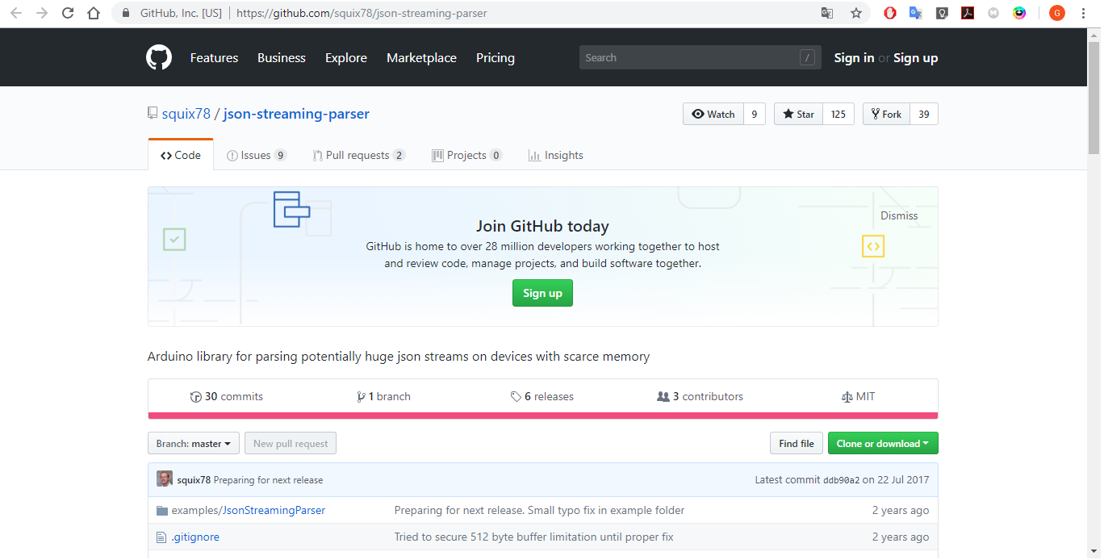The width and height of the screenshot is (1104, 560).
Task: Click squix78 avatar in latest commit row
Action: coord(165,479)
